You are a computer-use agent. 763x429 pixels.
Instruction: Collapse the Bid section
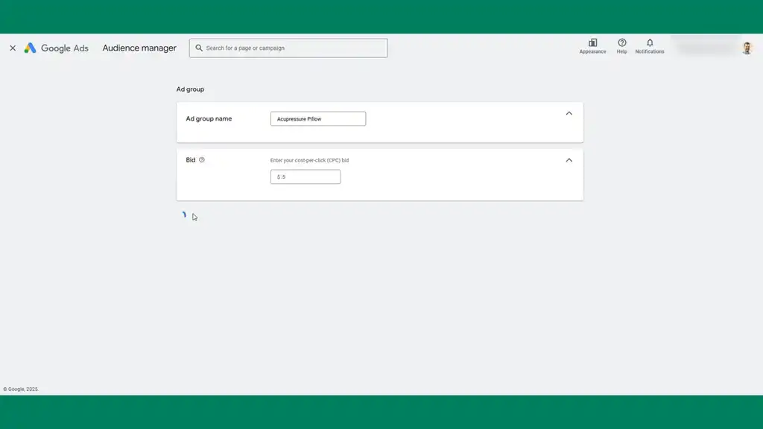pos(569,159)
